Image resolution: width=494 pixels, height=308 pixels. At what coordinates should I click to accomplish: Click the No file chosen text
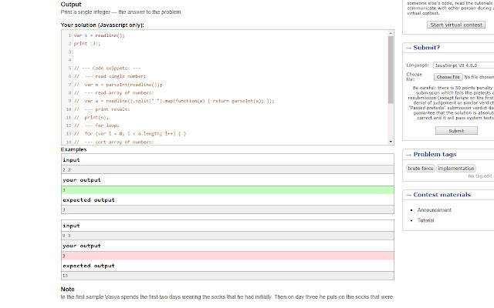click(x=479, y=77)
